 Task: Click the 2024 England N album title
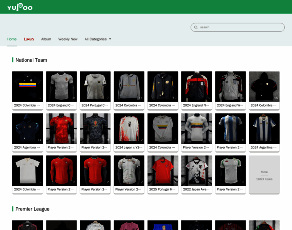(196, 105)
